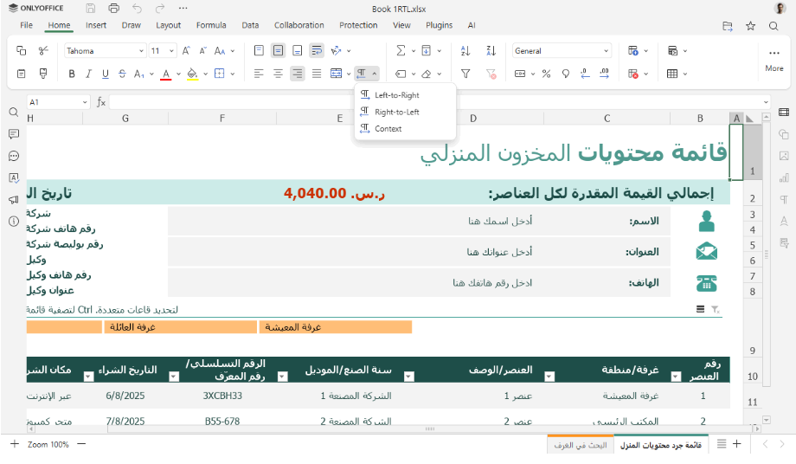Click the formula bar input field
Image resolution: width=796 pixels, height=464 pixels.
(x=433, y=102)
